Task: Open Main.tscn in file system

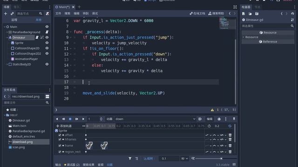Action: pyautogui.click(x=19, y=126)
